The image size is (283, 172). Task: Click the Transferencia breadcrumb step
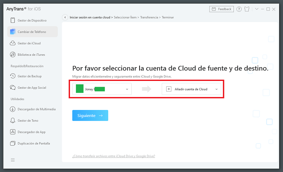(149, 17)
